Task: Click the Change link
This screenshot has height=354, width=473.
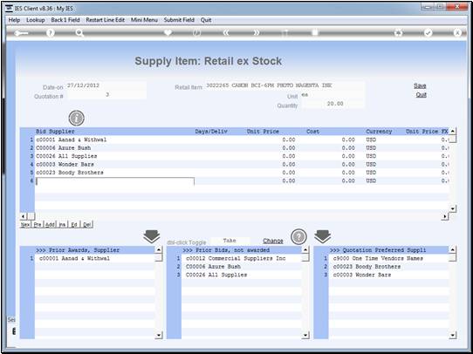Action: tap(273, 241)
